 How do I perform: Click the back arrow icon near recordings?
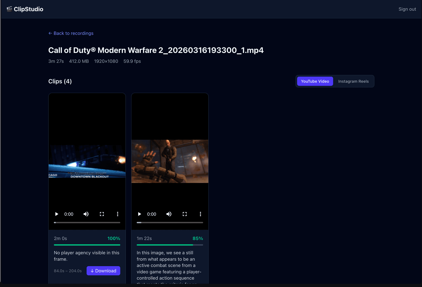coord(50,33)
